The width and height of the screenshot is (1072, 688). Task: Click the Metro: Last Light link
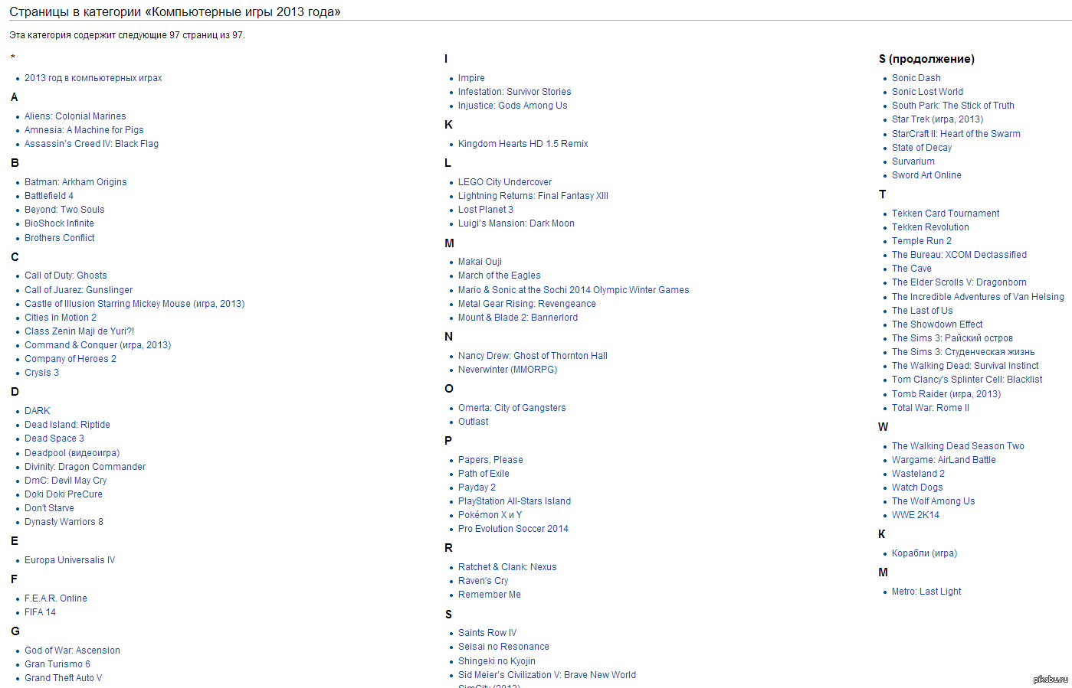click(926, 592)
